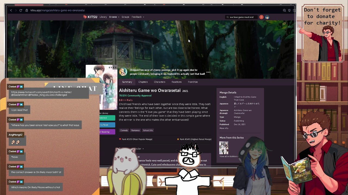
Task: Click the site lock icon in address bar
Action: coord(27,10)
